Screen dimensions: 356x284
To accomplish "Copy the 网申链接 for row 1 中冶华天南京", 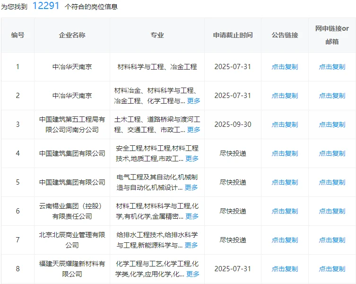I will coord(332,67).
